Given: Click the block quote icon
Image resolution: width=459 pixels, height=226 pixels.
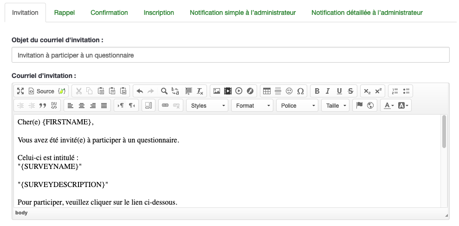Looking at the screenshot, I should [43, 106].
